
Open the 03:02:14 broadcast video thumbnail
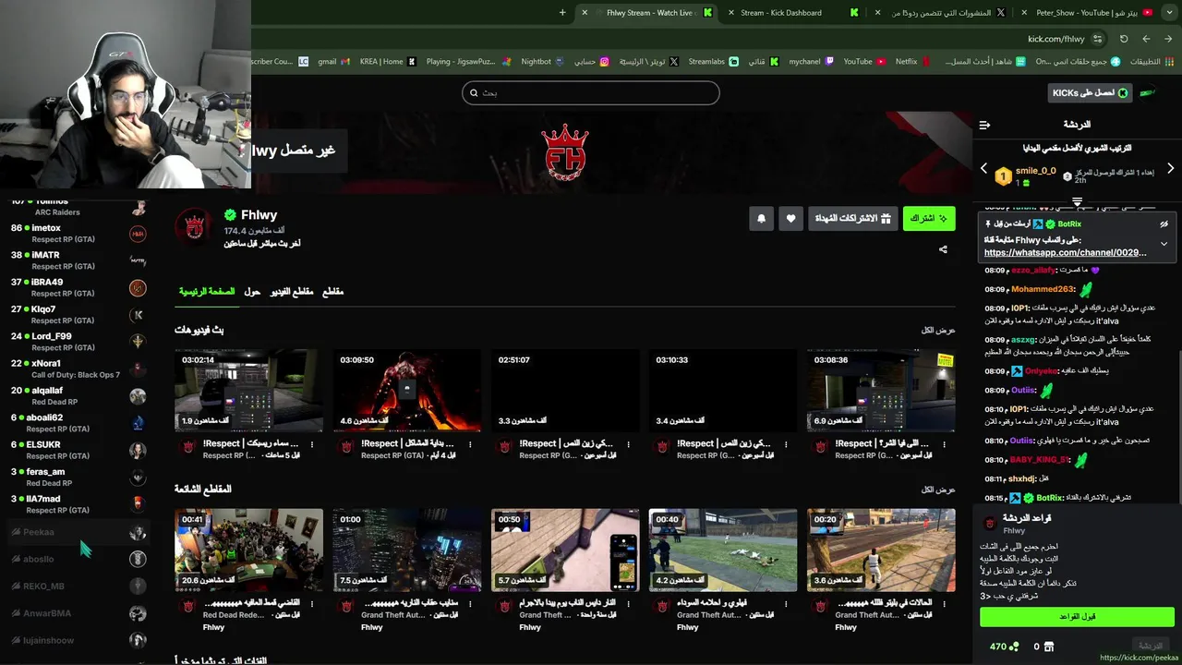[x=249, y=390]
